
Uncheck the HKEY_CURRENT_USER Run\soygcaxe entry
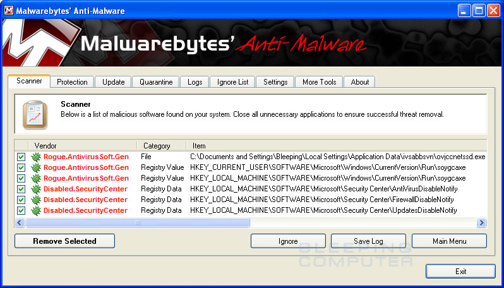click(x=21, y=167)
